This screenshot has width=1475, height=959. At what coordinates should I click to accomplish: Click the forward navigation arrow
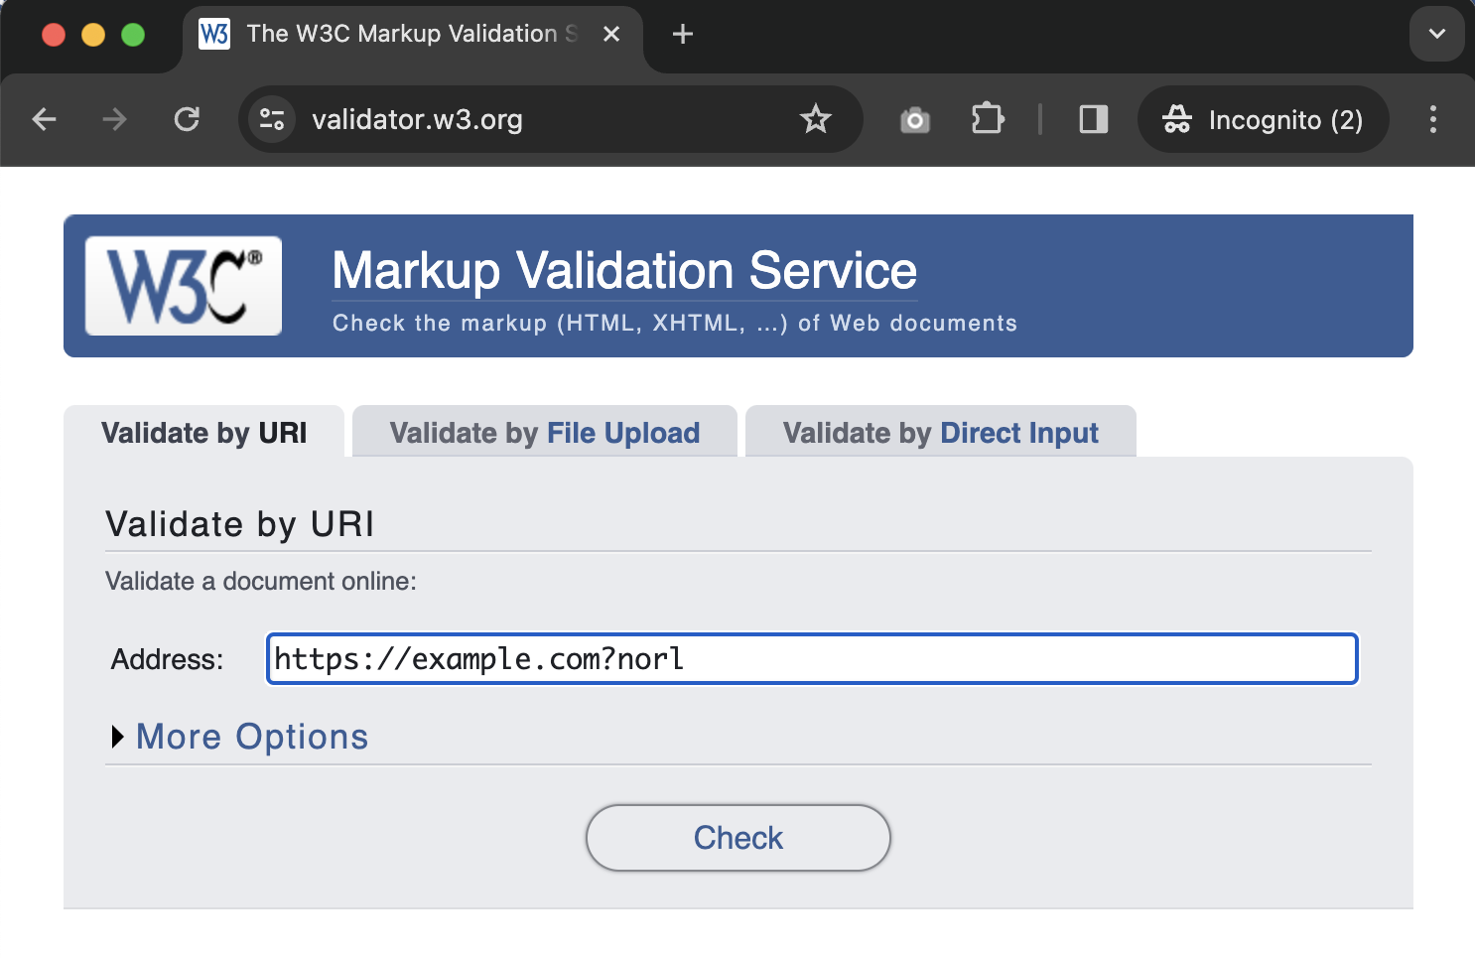(x=113, y=119)
